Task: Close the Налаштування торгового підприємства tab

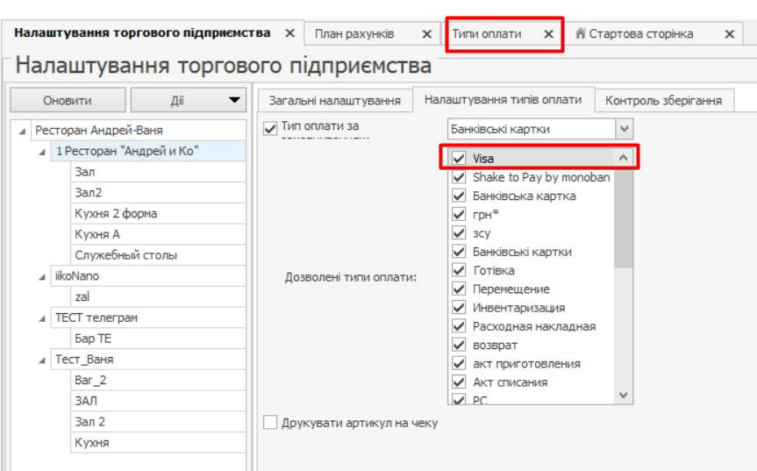Action: pyautogui.click(x=289, y=33)
